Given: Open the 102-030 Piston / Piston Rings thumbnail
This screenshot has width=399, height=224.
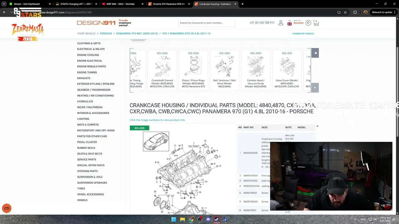Looking at the screenshot, I should (193, 70).
